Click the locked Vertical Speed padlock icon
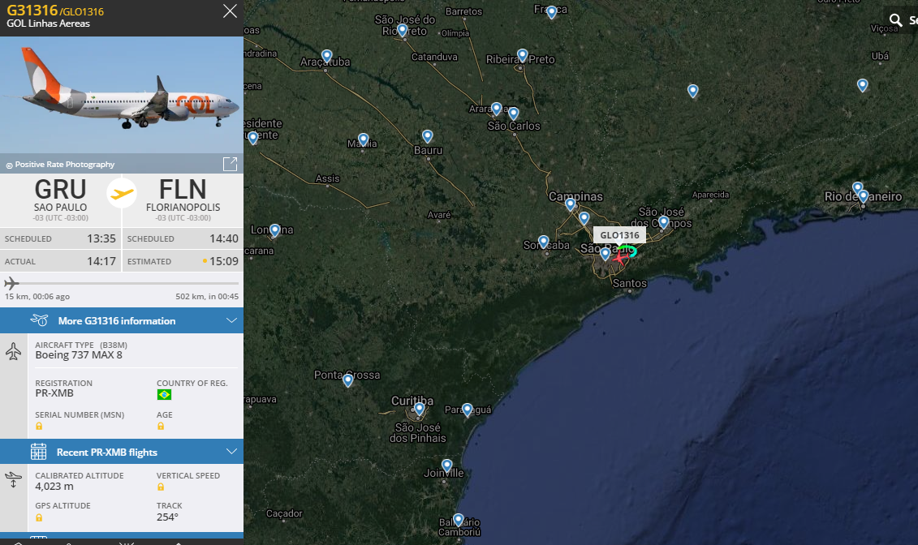Image resolution: width=918 pixels, height=545 pixels. (x=161, y=487)
